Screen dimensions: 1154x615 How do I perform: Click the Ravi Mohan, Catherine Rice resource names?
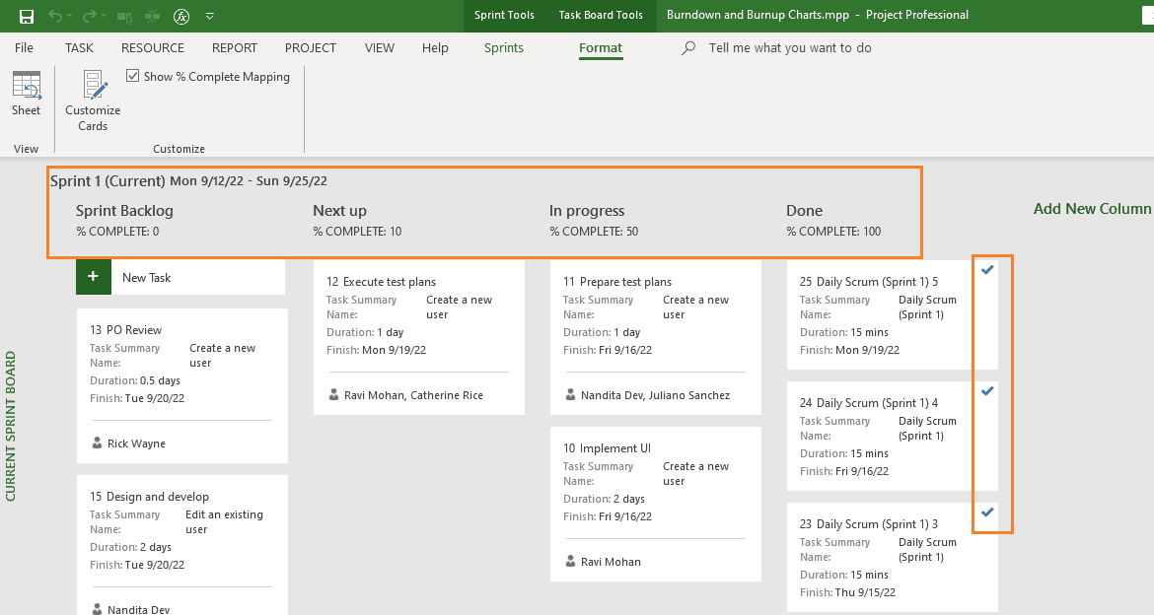click(413, 395)
